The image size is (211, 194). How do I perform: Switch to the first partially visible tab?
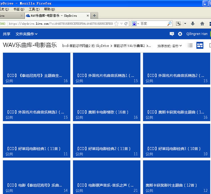click(x=12, y=16)
